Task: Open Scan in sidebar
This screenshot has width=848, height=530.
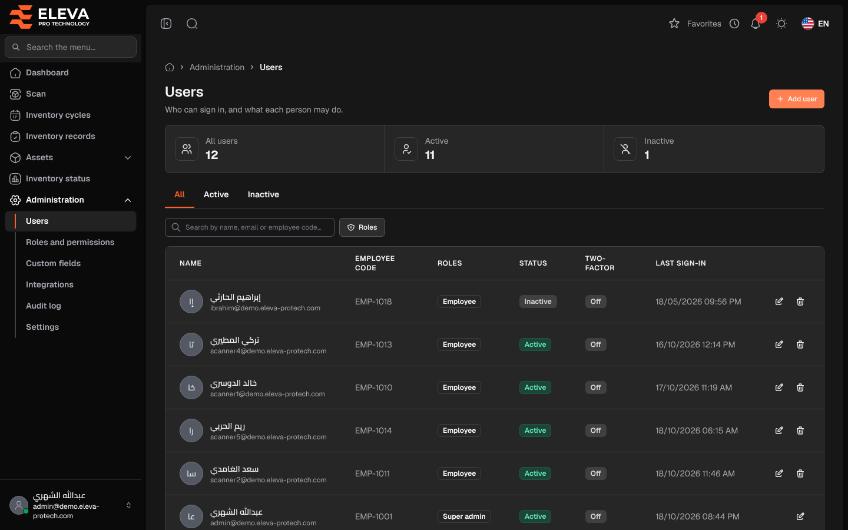Action: [x=71, y=94]
